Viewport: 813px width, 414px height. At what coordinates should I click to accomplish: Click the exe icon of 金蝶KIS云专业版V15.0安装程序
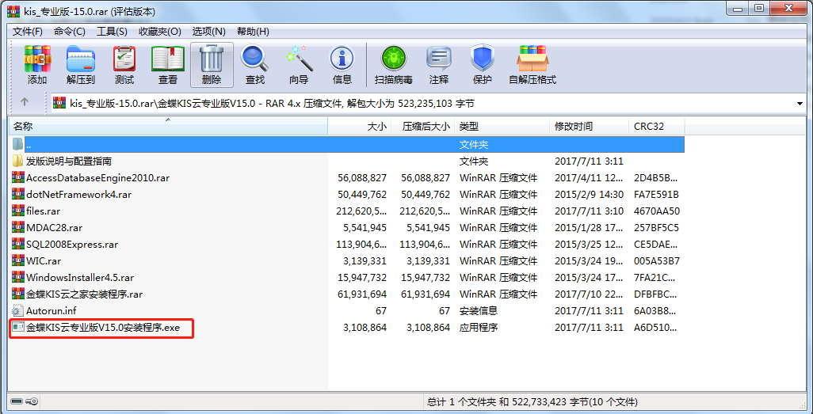pos(18,327)
